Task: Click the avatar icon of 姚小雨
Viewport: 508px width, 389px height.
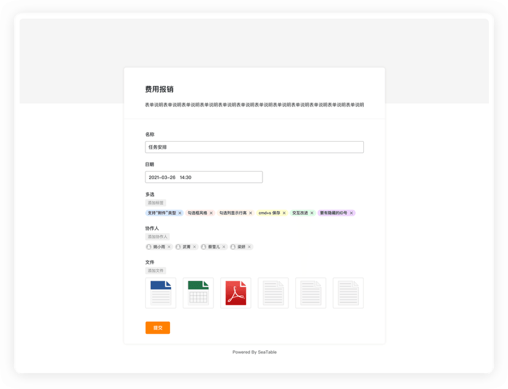Action: [x=148, y=247]
